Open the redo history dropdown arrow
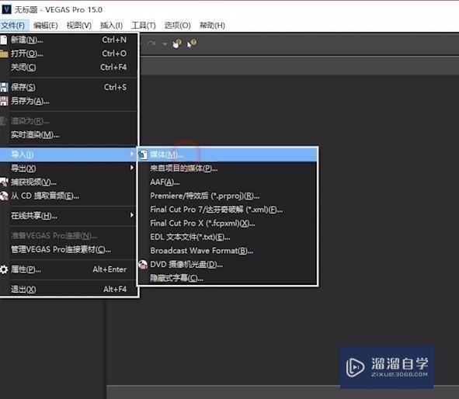Screen dimensions: 459x399 [x=165, y=44]
